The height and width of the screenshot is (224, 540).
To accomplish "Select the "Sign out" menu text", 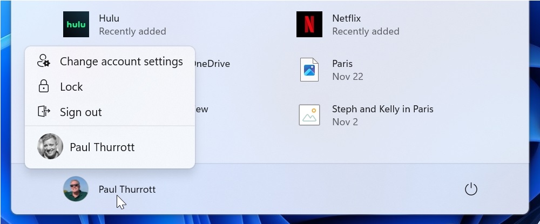I will (80, 112).
